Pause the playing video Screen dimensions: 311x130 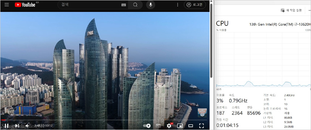click(7, 126)
